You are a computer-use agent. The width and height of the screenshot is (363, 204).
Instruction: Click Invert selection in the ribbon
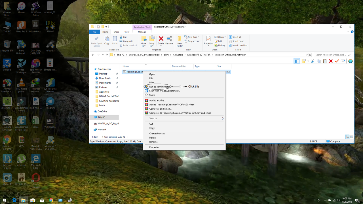(x=238, y=45)
